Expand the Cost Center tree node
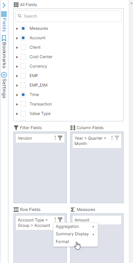133x263 pixels. [17, 57]
